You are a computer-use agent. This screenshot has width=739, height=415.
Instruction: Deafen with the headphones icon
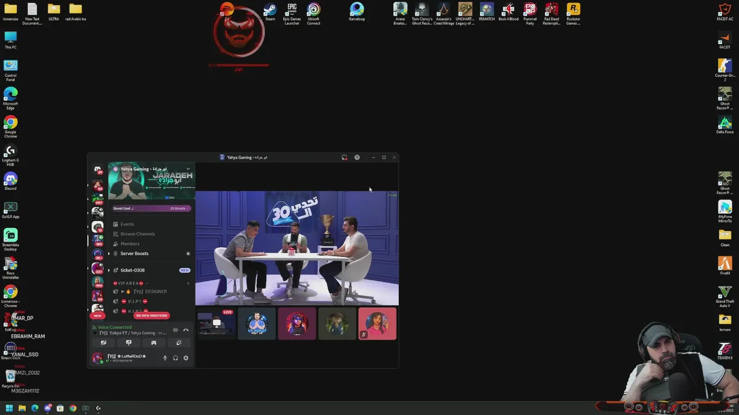pyautogui.click(x=176, y=358)
